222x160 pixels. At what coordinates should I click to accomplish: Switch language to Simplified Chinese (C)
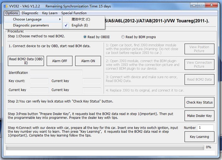click(84, 19)
